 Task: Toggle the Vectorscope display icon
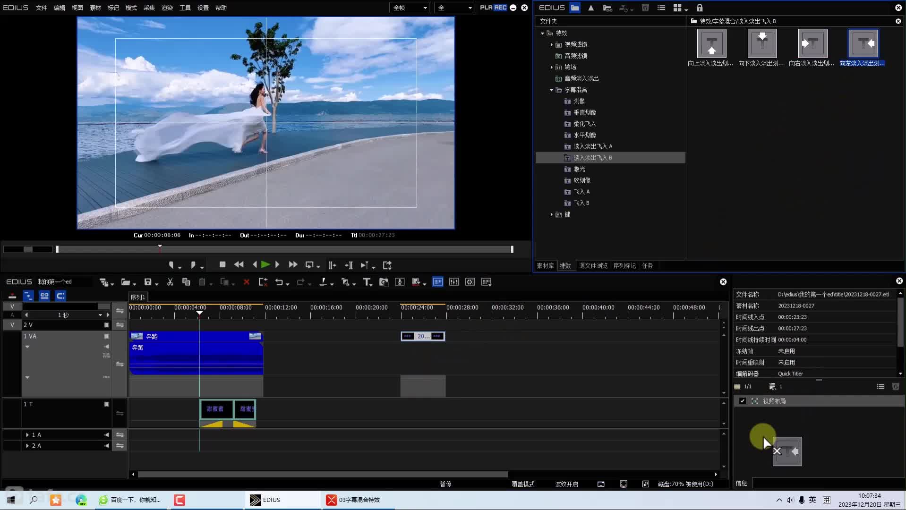coord(470,282)
